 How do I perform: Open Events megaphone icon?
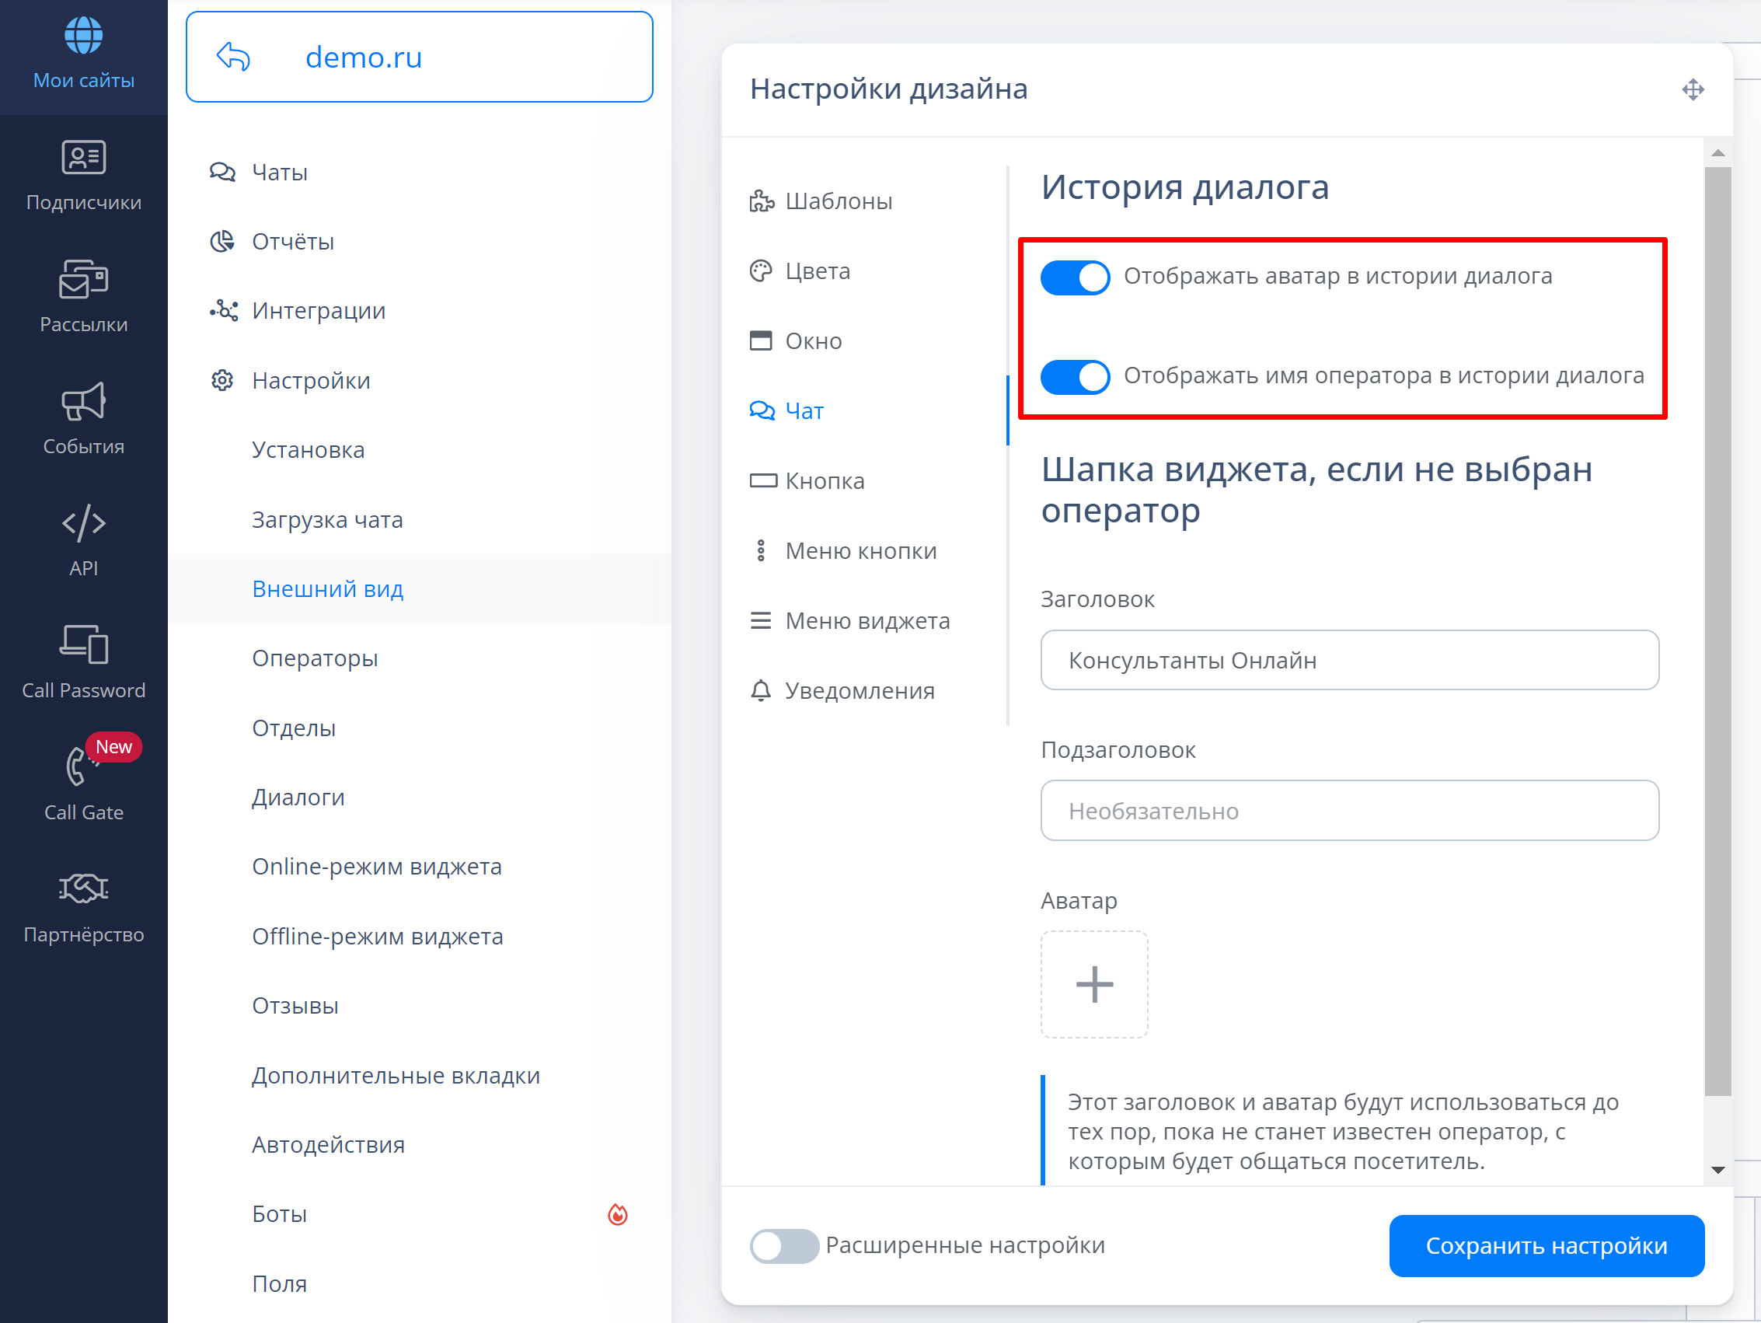[84, 401]
